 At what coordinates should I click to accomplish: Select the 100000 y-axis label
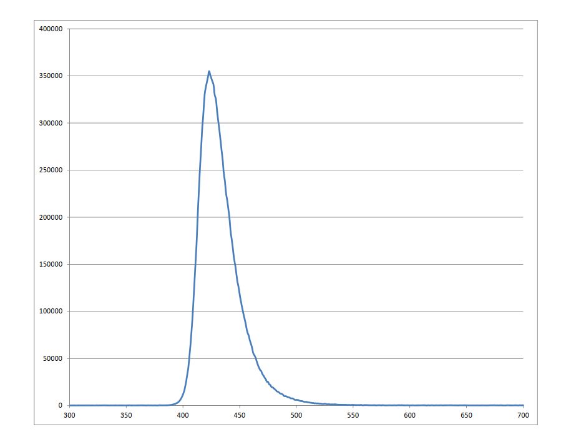pos(51,311)
